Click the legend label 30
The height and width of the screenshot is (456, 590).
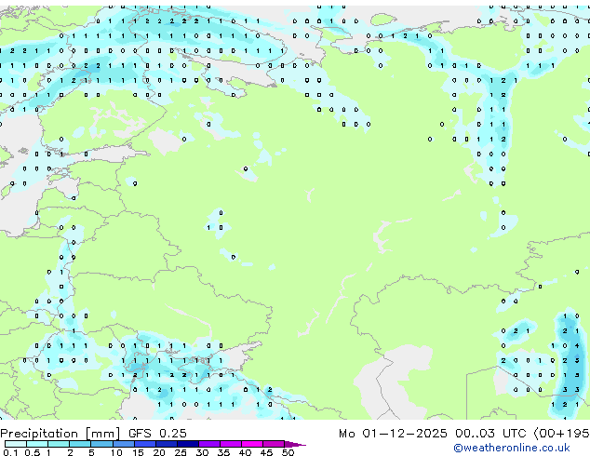202,452
